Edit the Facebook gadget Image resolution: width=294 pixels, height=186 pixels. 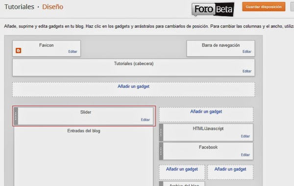245,155
